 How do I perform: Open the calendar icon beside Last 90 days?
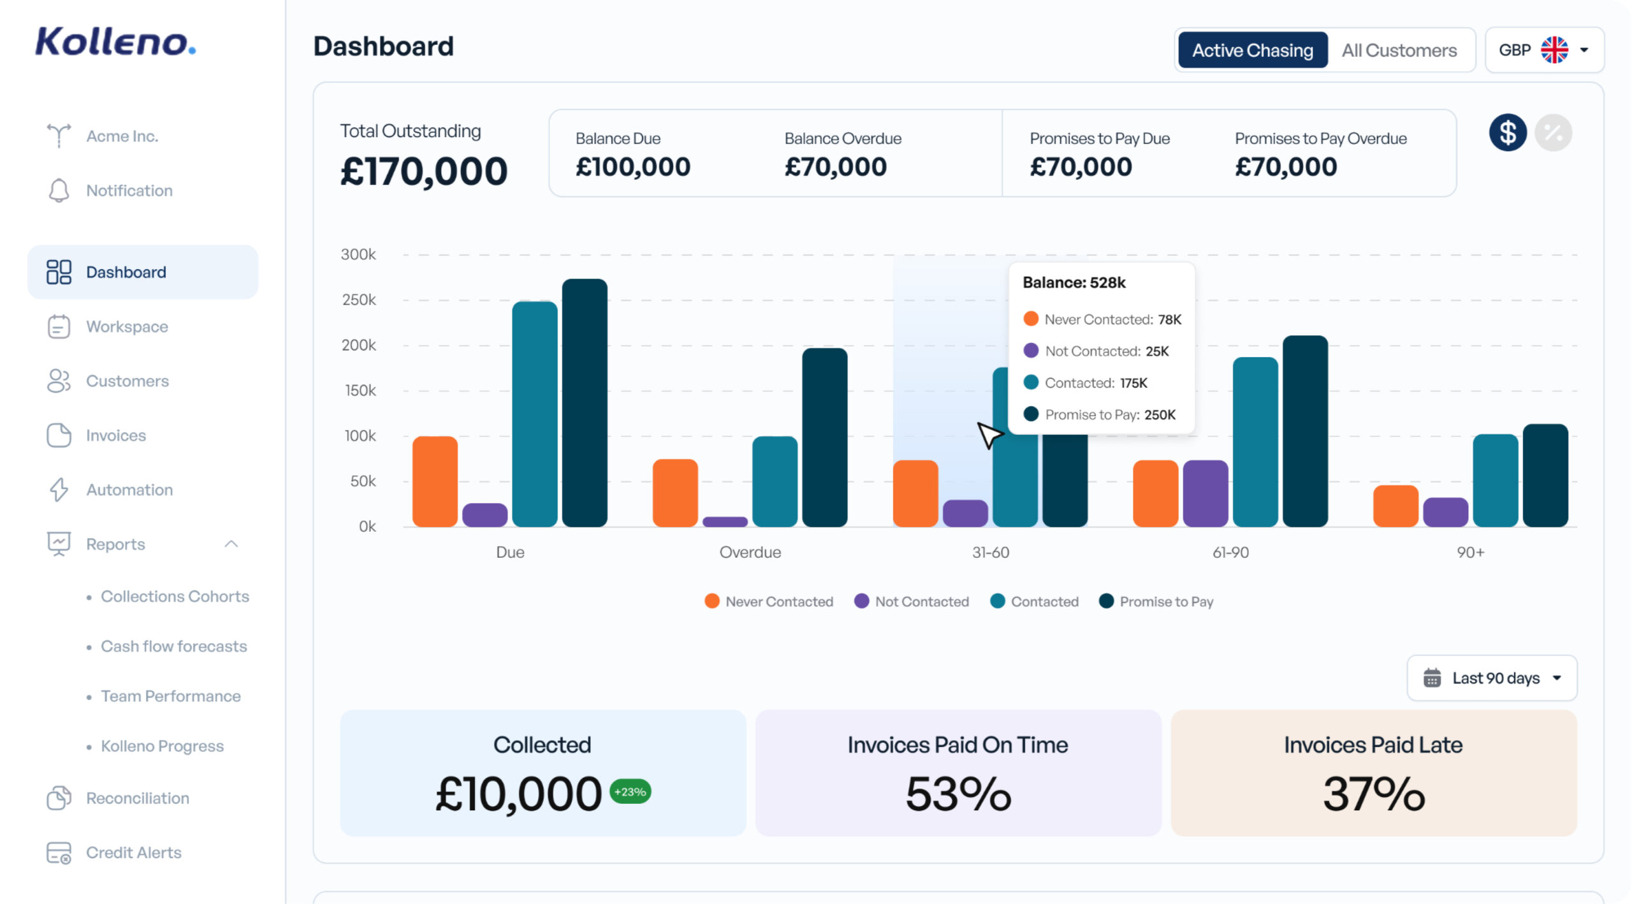(1432, 678)
